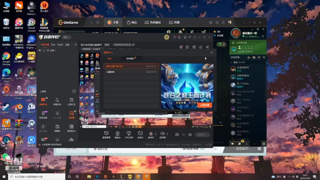The height and width of the screenshot is (180, 320).
Task: Expand the chevron in WeGame bottom bar
Action: (215, 149)
